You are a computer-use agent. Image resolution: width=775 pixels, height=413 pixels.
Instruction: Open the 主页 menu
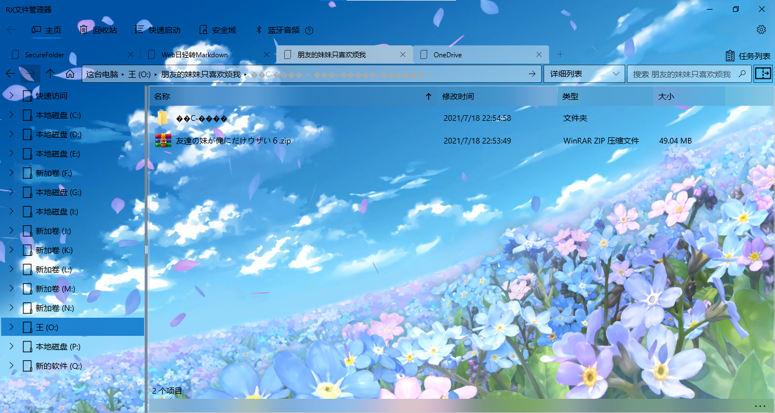point(47,30)
